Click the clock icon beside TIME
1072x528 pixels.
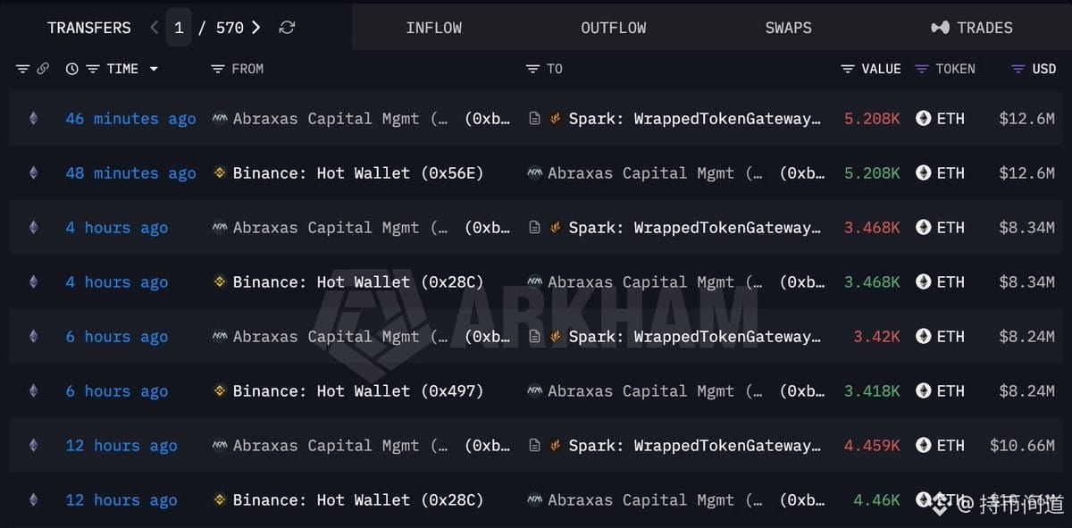[x=72, y=69]
